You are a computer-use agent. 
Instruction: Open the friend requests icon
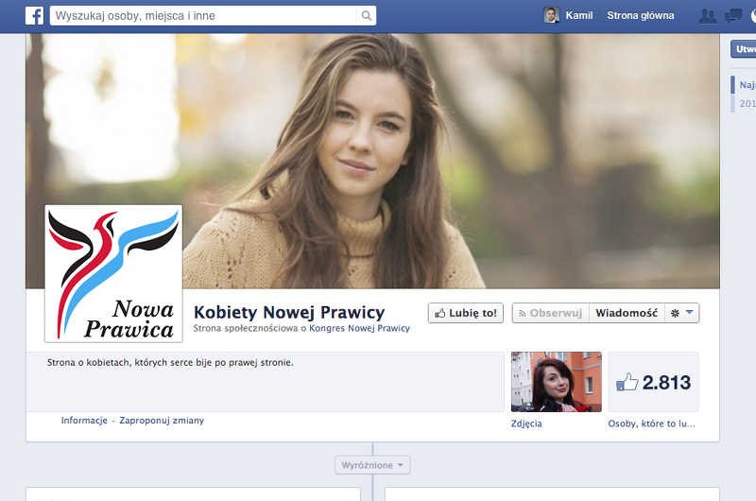point(706,15)
